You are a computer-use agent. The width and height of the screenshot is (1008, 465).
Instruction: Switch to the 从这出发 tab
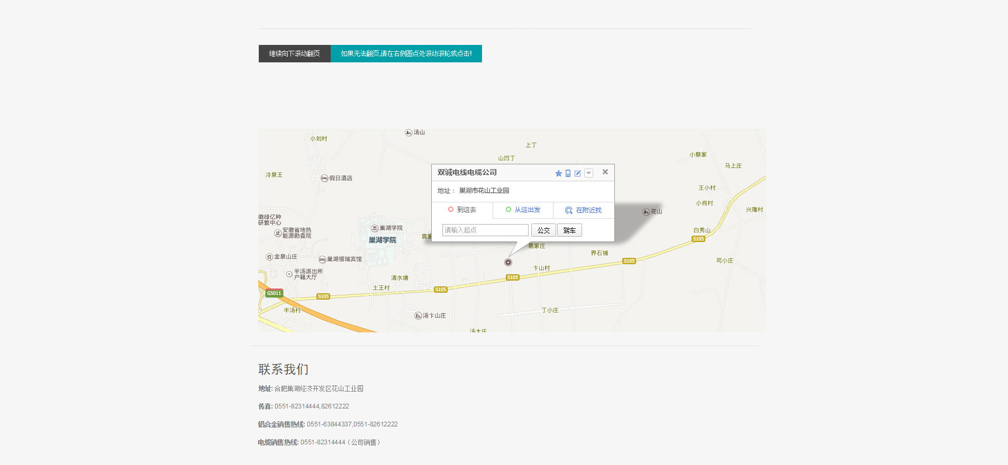pyautogui.click(x=523, y=210)
